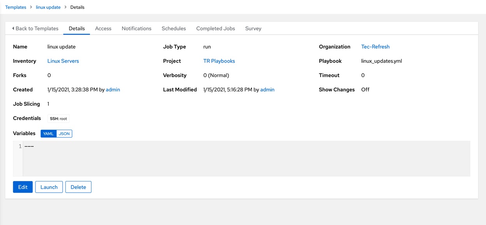Viewport: 486px width, 225px height.
Task: Open the Details tab
Action: (x=76, y=28)
